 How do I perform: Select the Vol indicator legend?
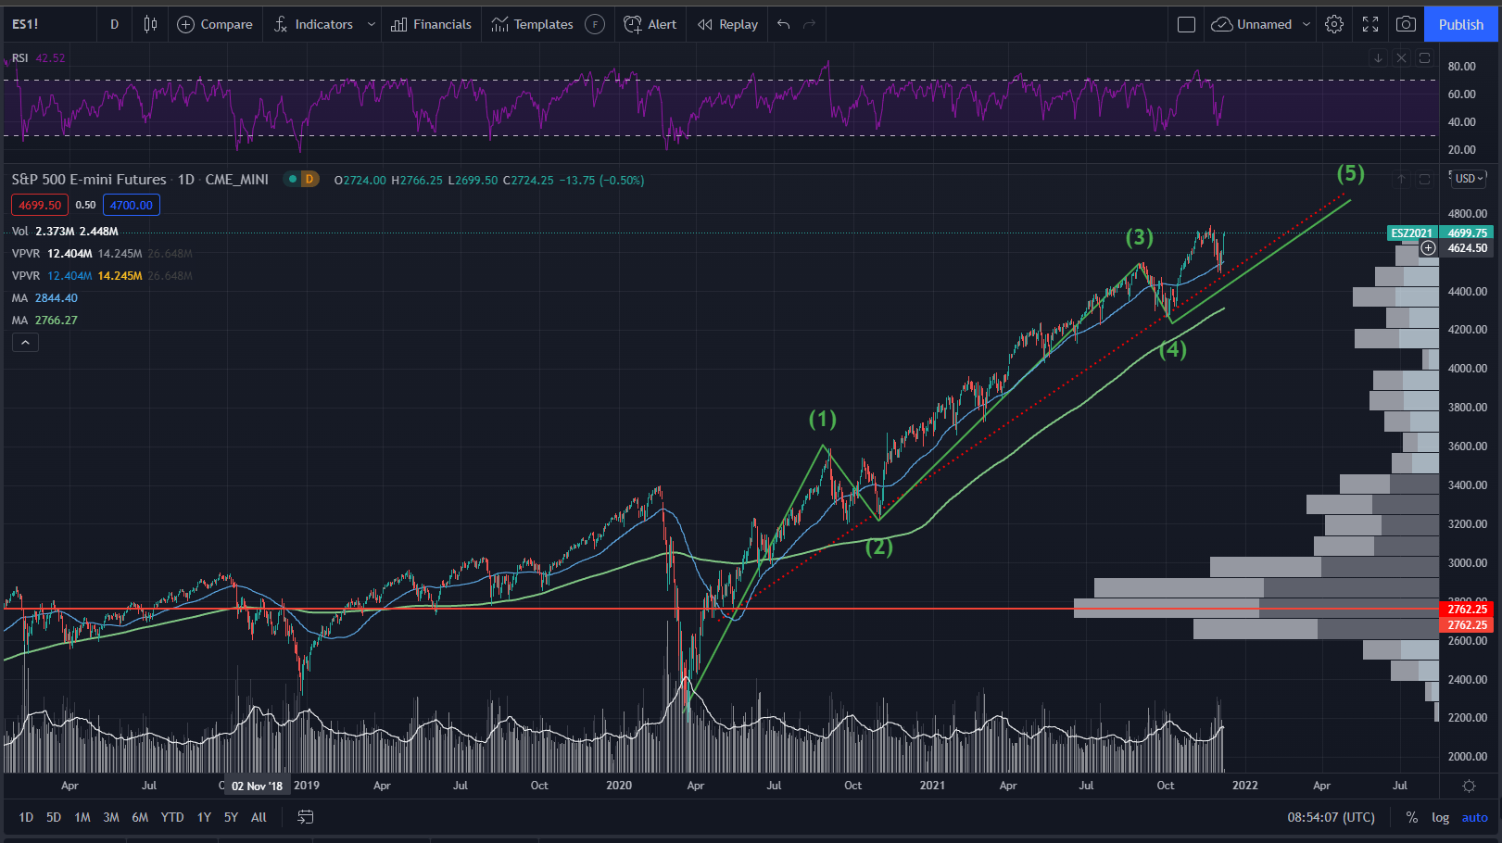tap(20, 232)
